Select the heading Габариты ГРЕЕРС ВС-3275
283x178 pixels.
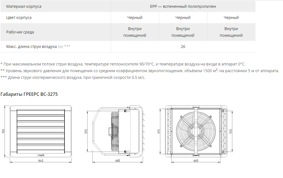point(29,94)
